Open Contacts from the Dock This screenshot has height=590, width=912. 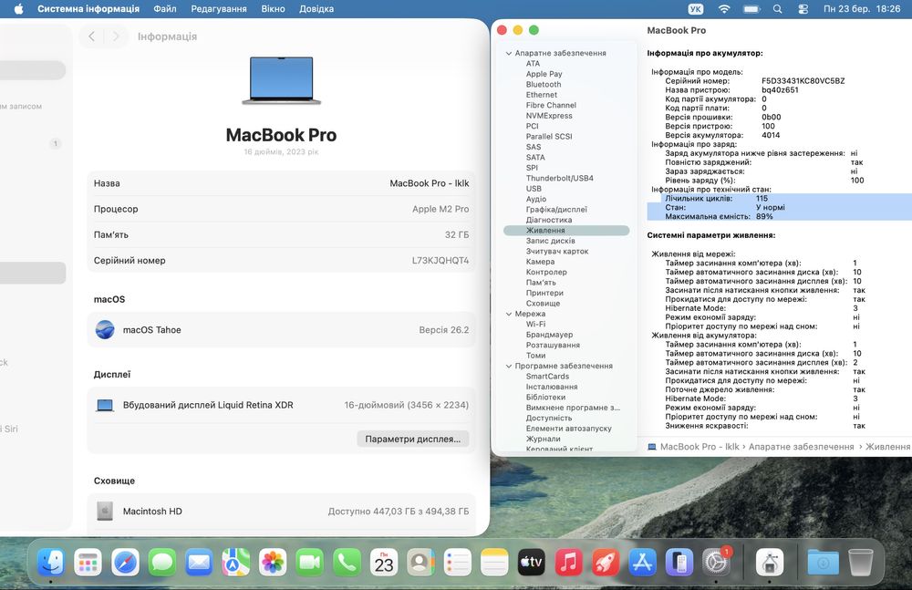(x=420, y=563)
